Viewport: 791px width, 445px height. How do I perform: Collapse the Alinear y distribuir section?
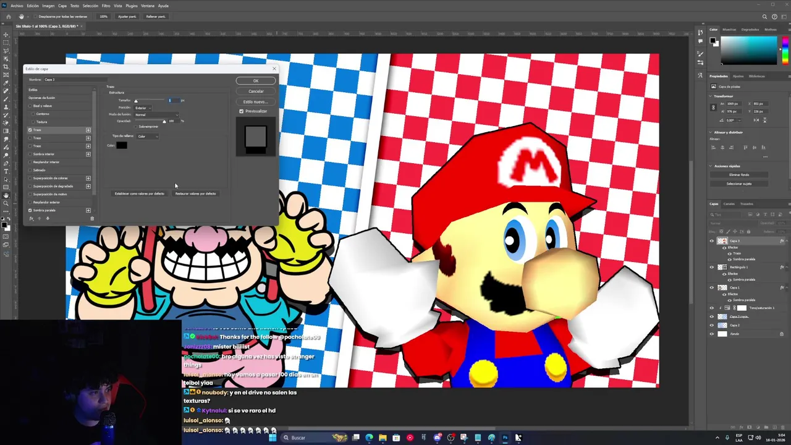click(711, 132)
